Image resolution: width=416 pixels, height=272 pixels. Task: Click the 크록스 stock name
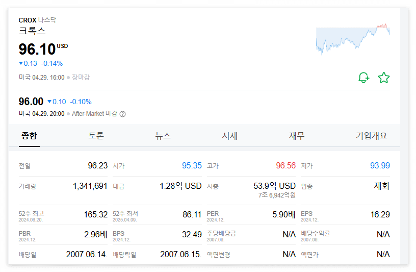click(x=32, y=31)
